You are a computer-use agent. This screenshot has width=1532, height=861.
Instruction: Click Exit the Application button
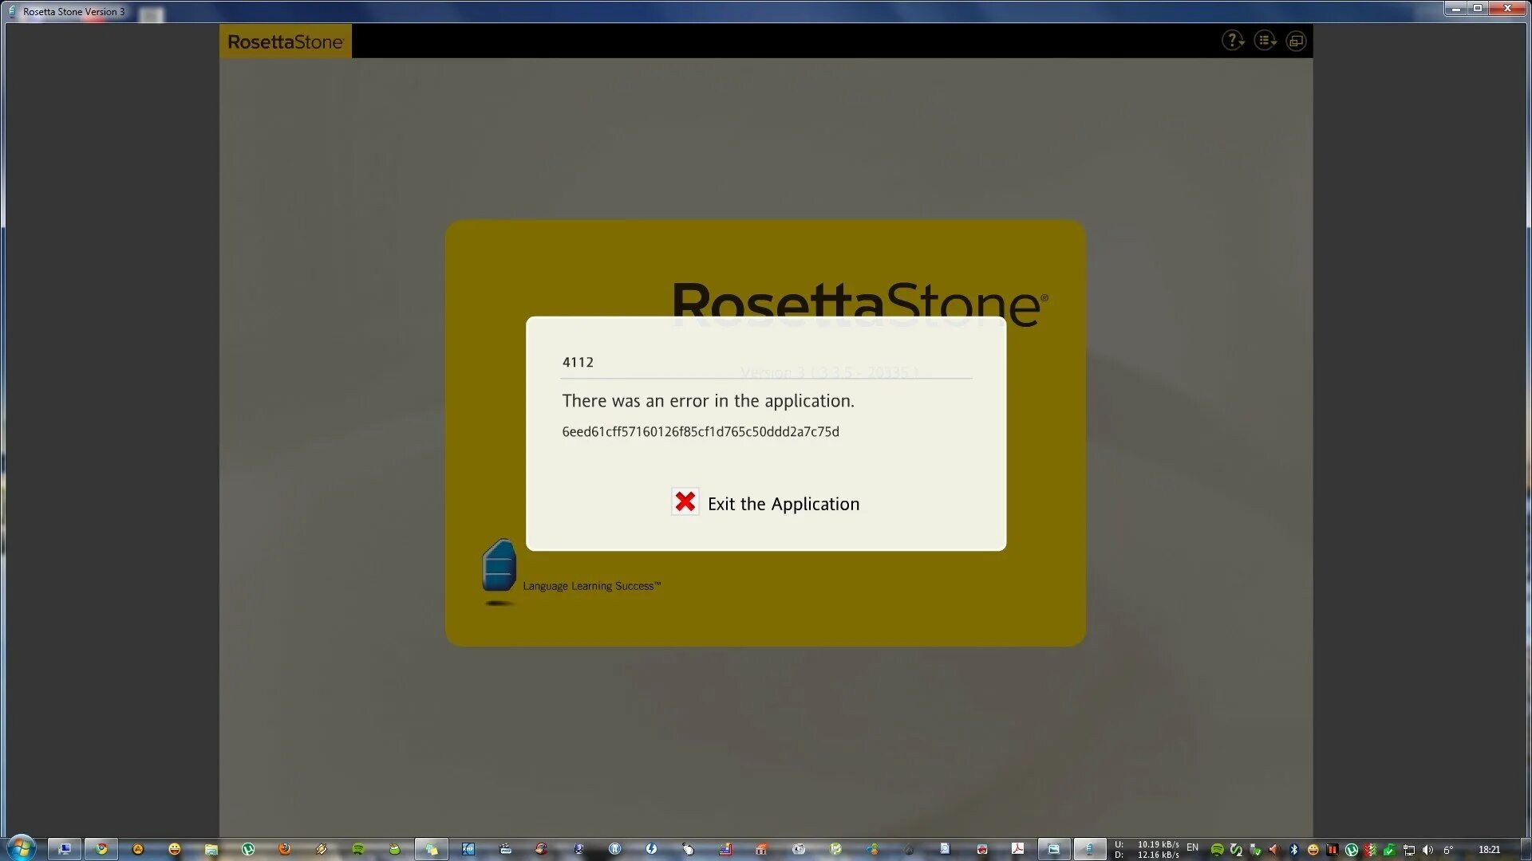[783, 504]
